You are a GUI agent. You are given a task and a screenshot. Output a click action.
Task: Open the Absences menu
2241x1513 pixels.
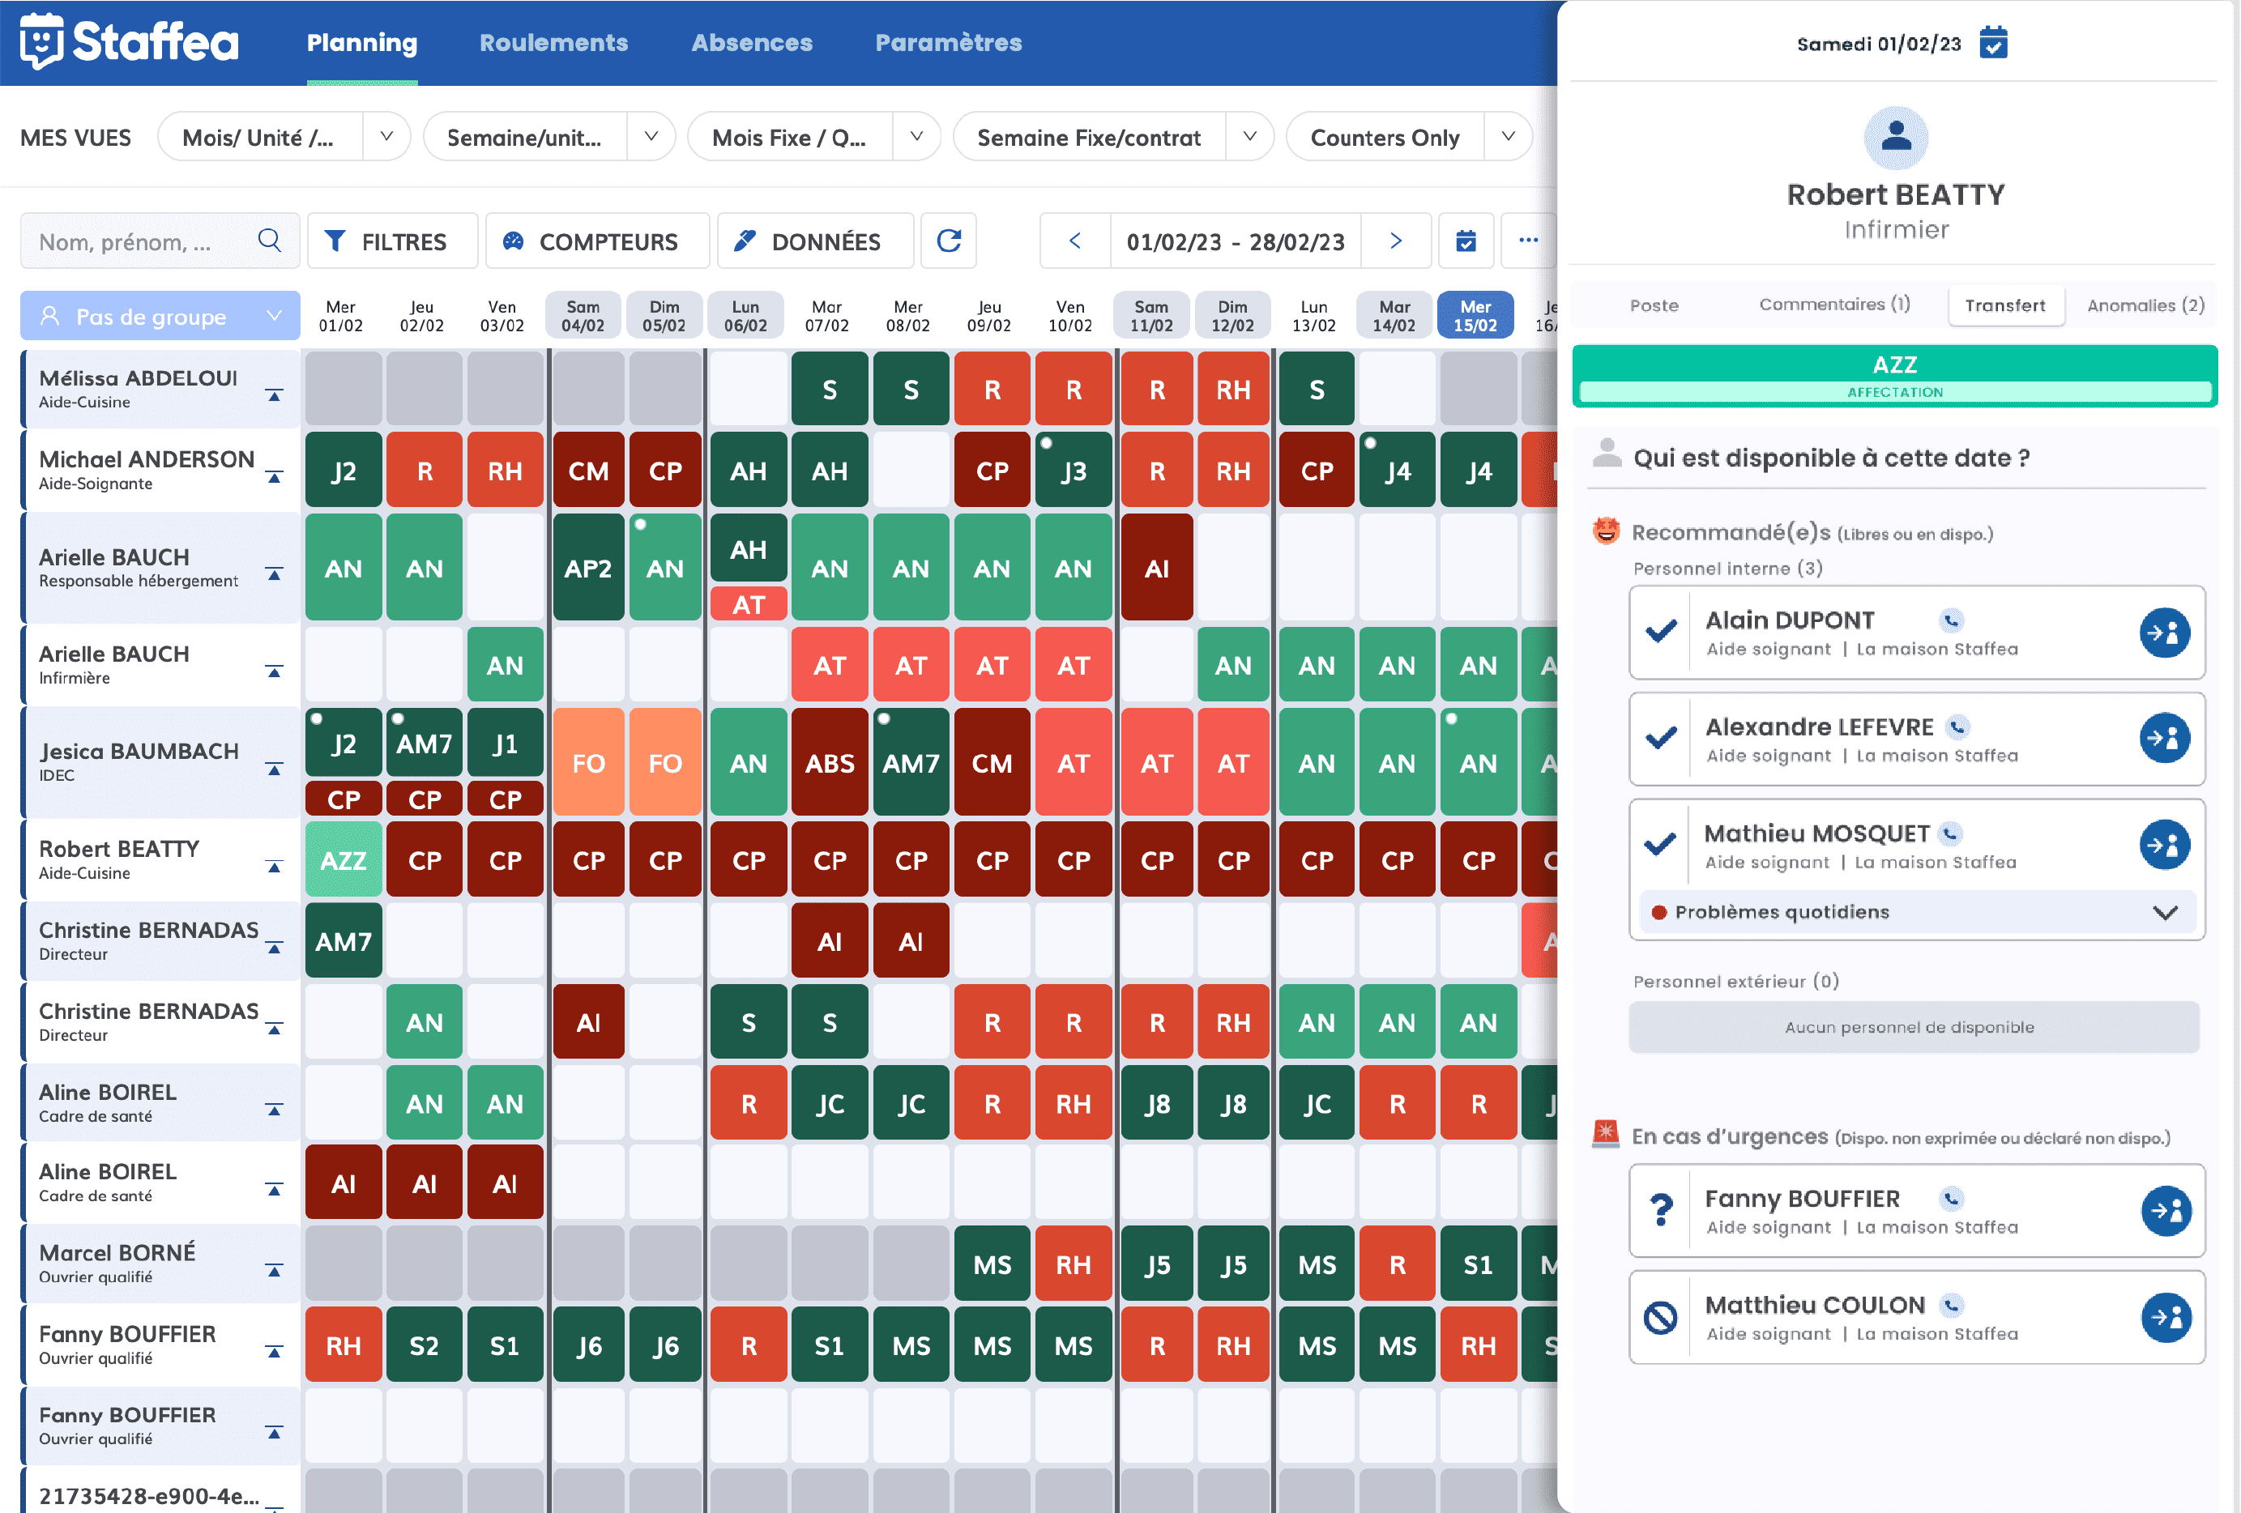point(751,42)
